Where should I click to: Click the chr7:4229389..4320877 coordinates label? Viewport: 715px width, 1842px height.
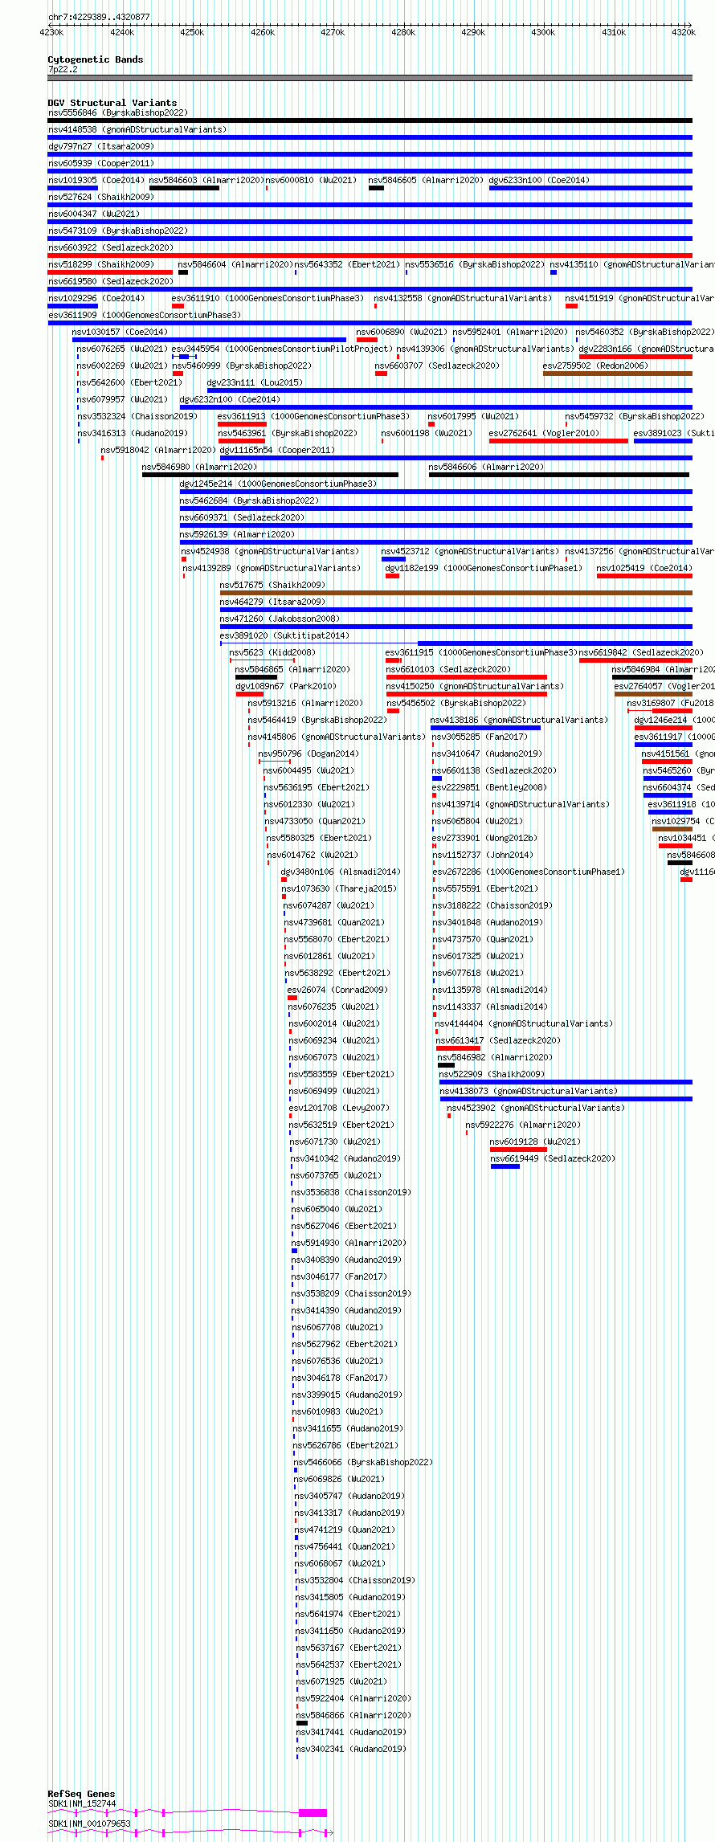coord(99,17)
